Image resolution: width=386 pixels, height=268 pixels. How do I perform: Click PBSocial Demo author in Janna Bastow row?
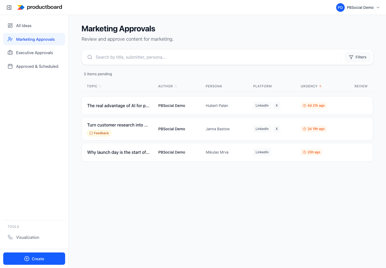[x=172, y=129]
